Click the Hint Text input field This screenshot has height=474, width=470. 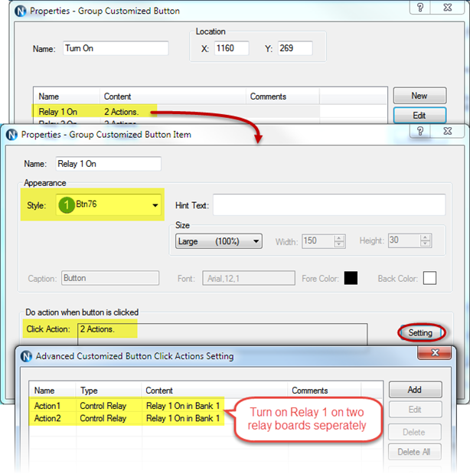329,204
